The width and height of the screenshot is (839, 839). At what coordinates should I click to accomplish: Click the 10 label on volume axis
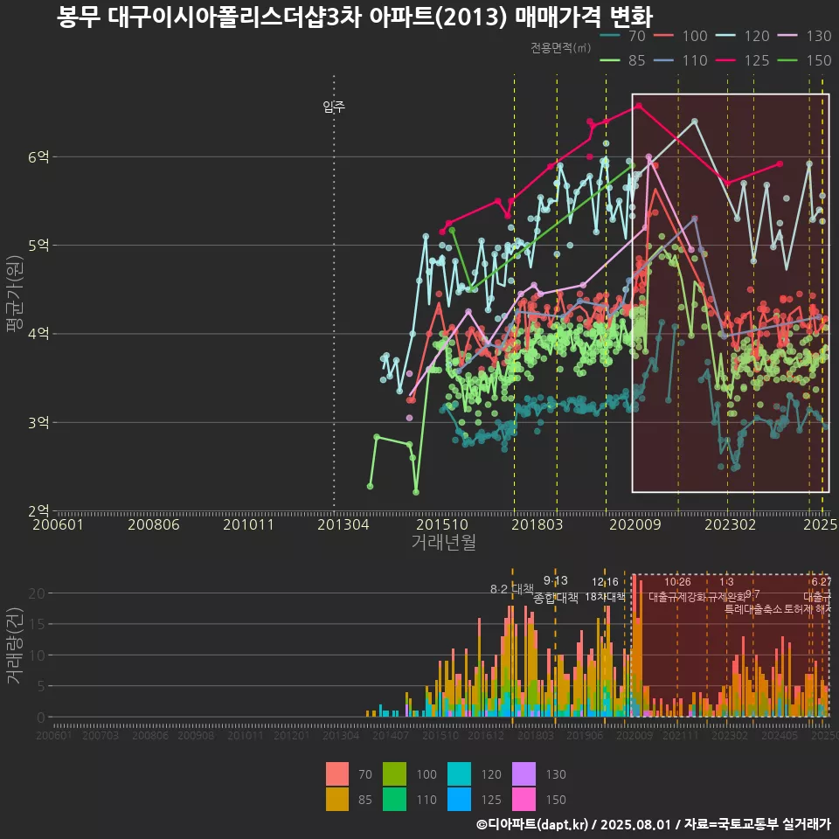pyautogui.click(x=37, y=655)
